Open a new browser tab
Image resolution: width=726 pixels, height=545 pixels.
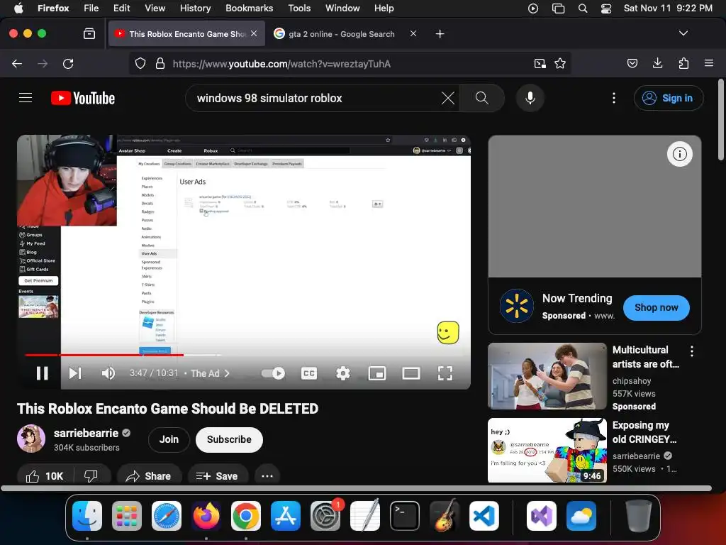[440, 33]
